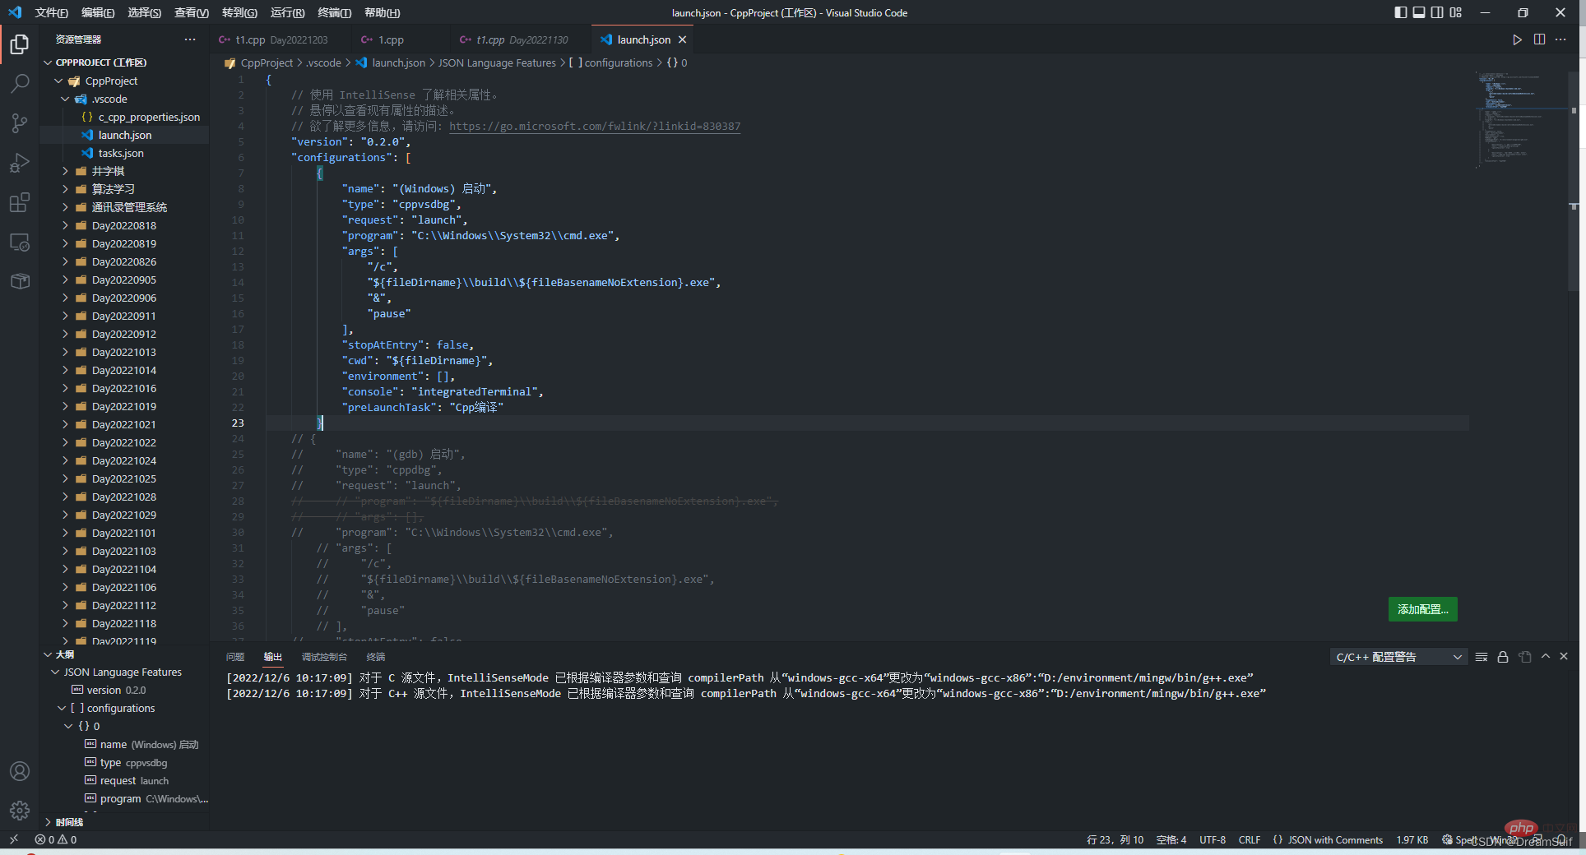This screenshot has width=1586, height=855.
Task: Toggle the primary sidebar layout button
Action: [1401, 12]
